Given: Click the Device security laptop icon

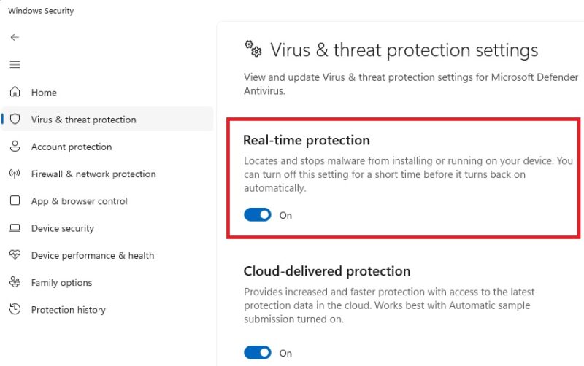Looking at the screenshot, I should 15,227.
